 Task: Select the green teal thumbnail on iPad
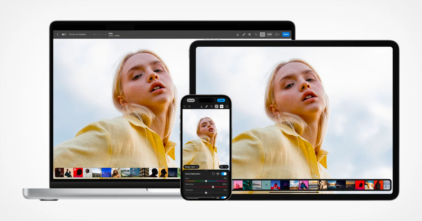247,185
